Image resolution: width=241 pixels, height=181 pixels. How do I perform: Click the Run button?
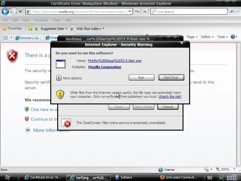141,78
